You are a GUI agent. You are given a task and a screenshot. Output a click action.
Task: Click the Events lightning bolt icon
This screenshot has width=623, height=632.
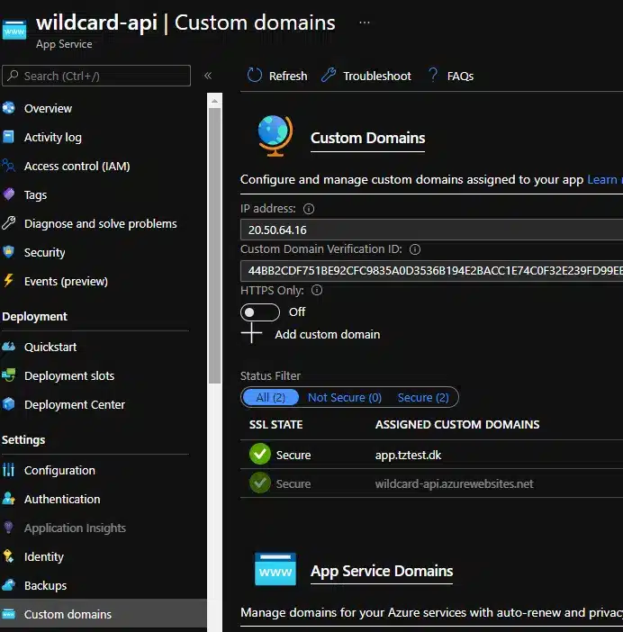(8, 281)
